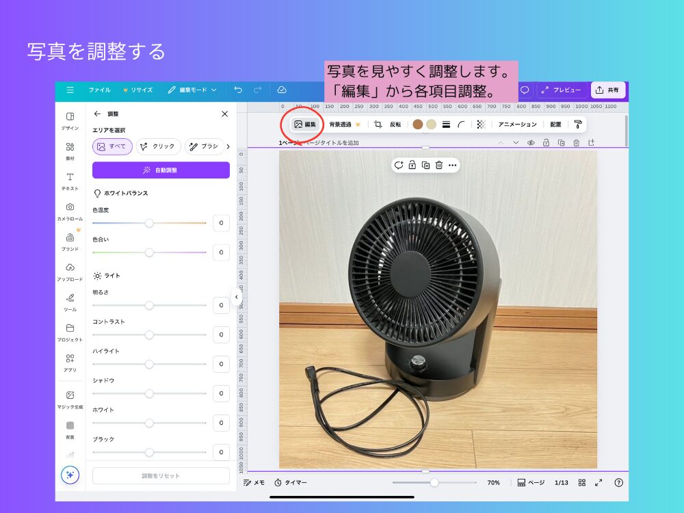Click the copy style paint roller icon

tap(578, 124)
